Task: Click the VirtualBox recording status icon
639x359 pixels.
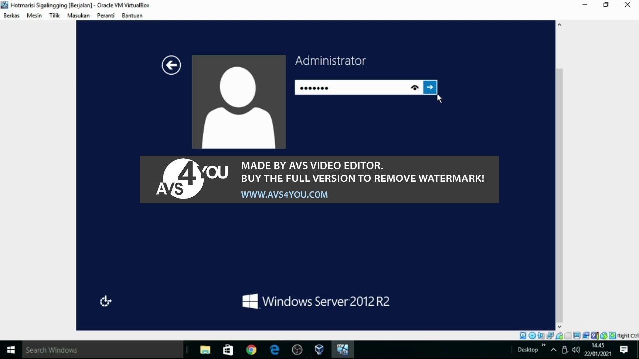Action: tap(586, 336)
